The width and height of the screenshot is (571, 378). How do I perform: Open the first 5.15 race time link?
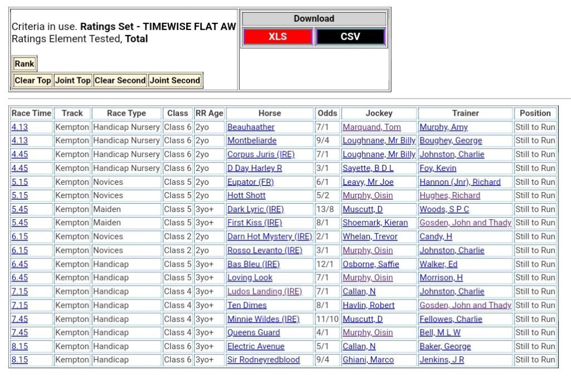20,182
